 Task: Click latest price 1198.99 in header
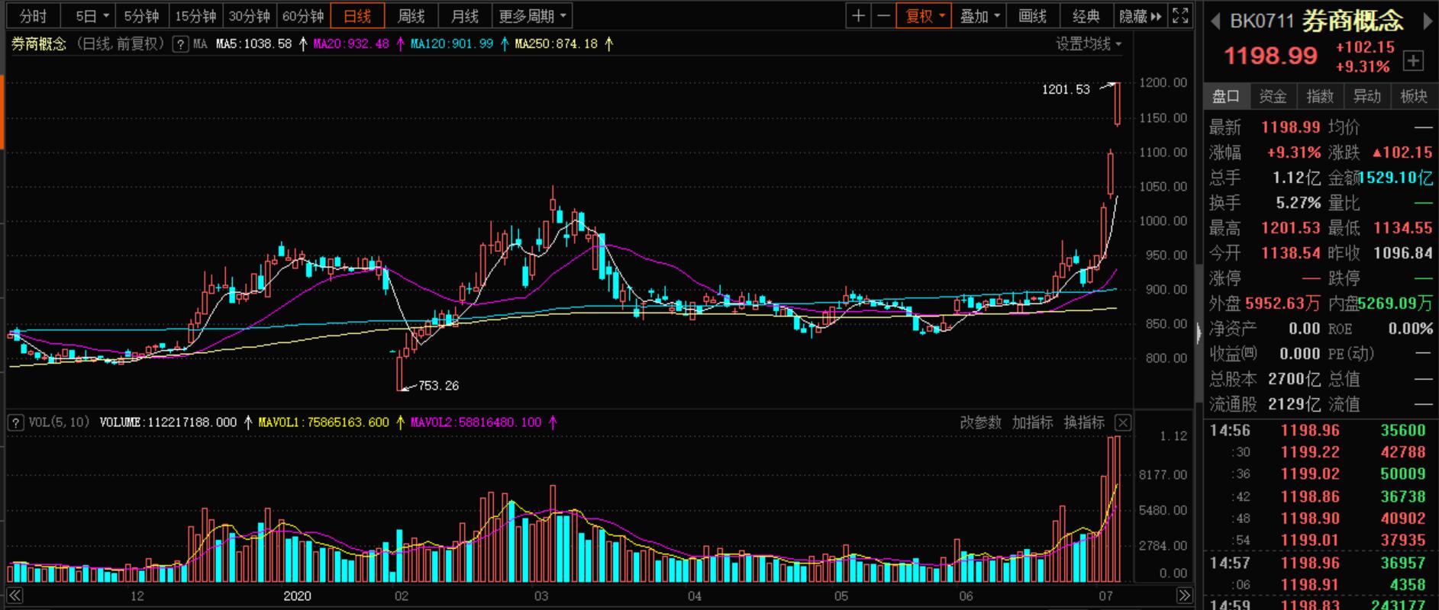tap(1271, 56)
